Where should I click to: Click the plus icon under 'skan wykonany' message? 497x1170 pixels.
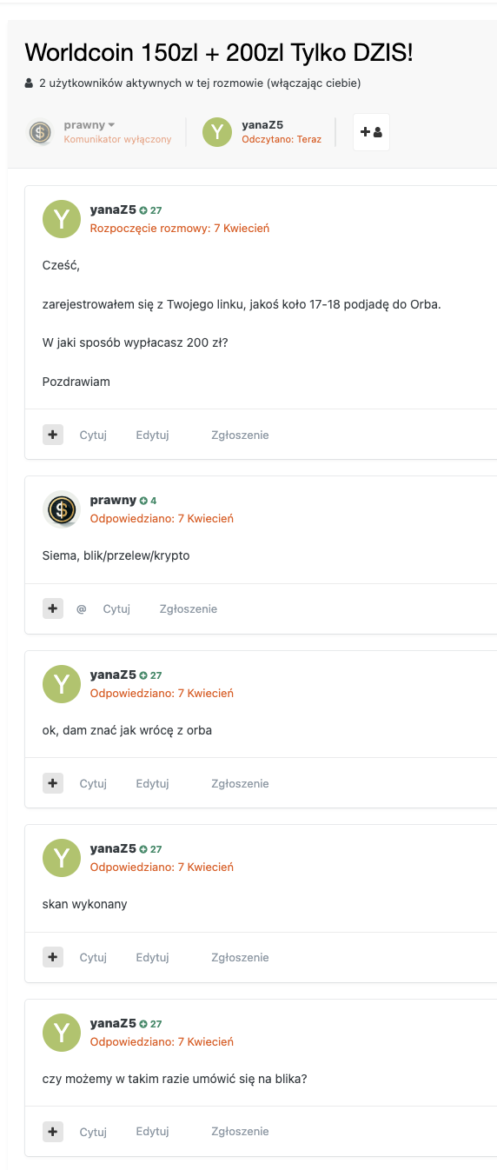coord(53,957)
